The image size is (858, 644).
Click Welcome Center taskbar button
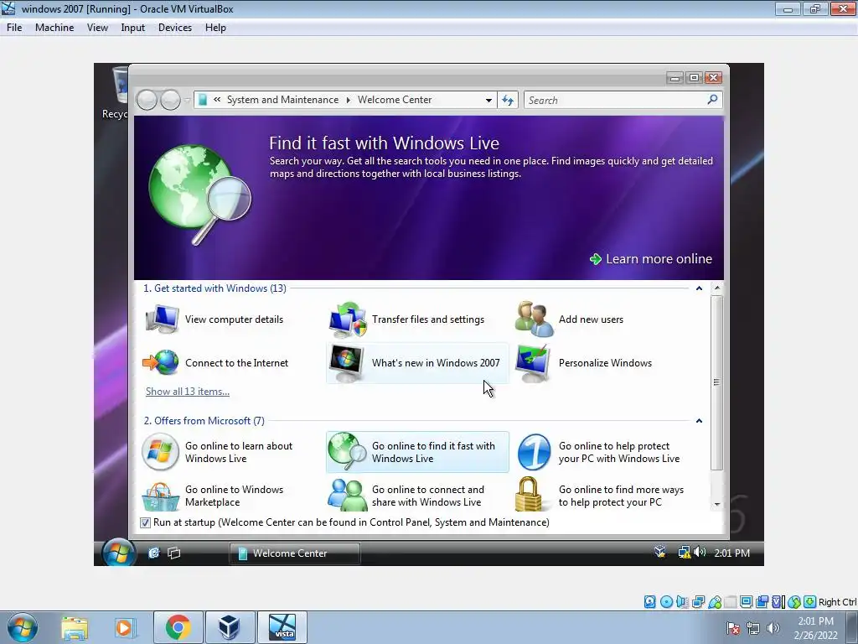(x=294, y=553)
